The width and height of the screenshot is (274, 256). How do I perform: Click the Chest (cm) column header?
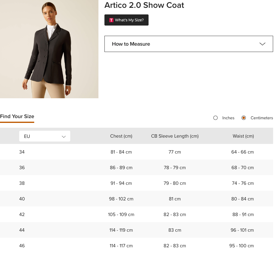tap(121, 136)
